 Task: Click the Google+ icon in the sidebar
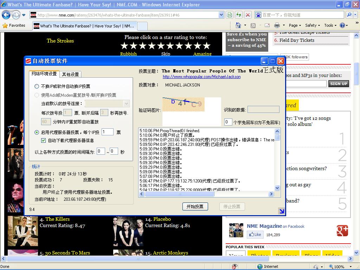(342, 230)
